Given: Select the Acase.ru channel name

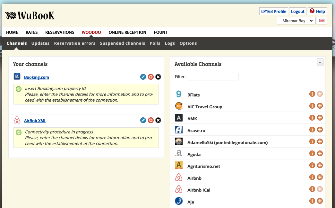Looking at the screenshot, I should coord(196,131).
